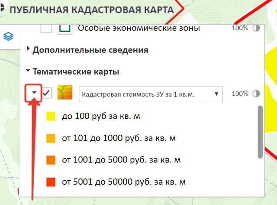Expand the Дополнительные сведения section

pos(28,49)
